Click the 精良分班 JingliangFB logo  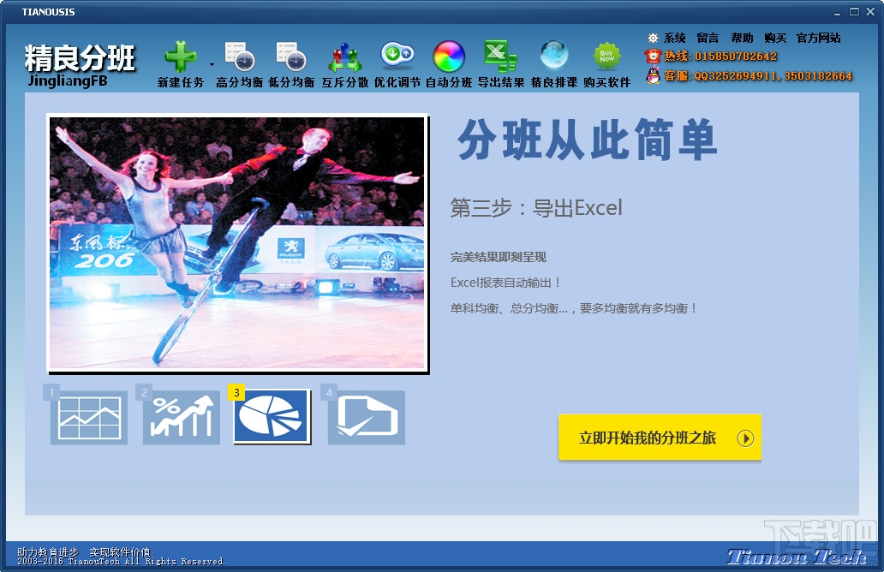point(80,65)
